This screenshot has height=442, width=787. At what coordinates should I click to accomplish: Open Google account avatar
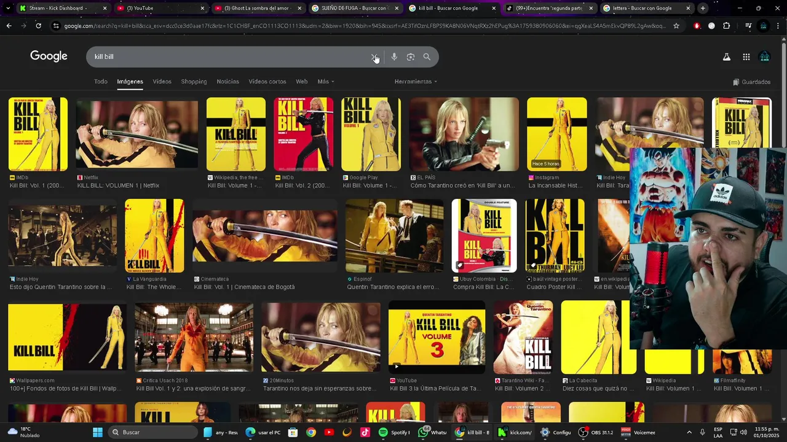[x=765, y=57]
